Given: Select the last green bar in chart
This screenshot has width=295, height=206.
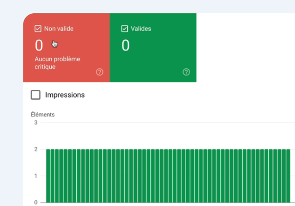Looking at the screenshot, I should [288, 175].
